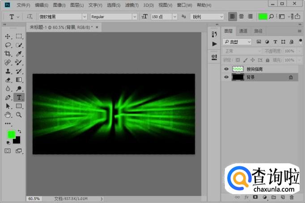Click the green foreground color swatch
The image size is (305, 203).
(11, 134)
